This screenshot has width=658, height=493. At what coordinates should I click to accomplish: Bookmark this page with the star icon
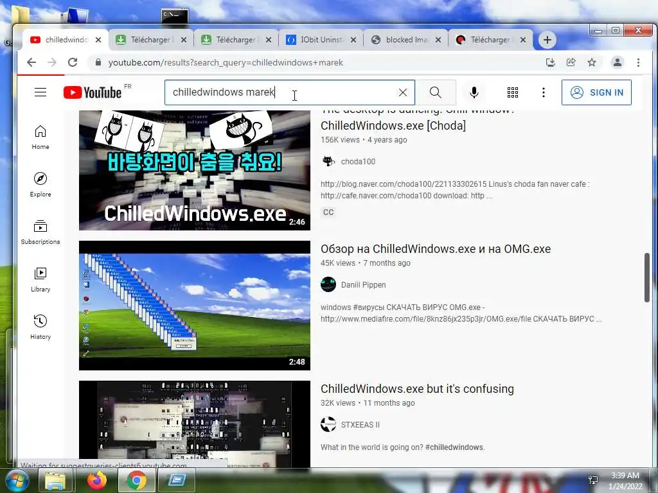tap(592, 62)
